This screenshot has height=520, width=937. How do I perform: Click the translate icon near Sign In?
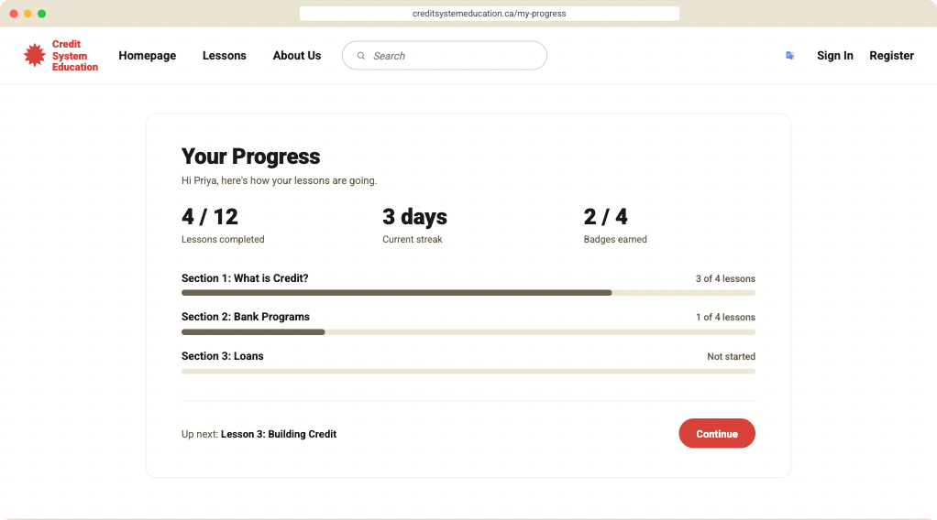click(789, 56)
